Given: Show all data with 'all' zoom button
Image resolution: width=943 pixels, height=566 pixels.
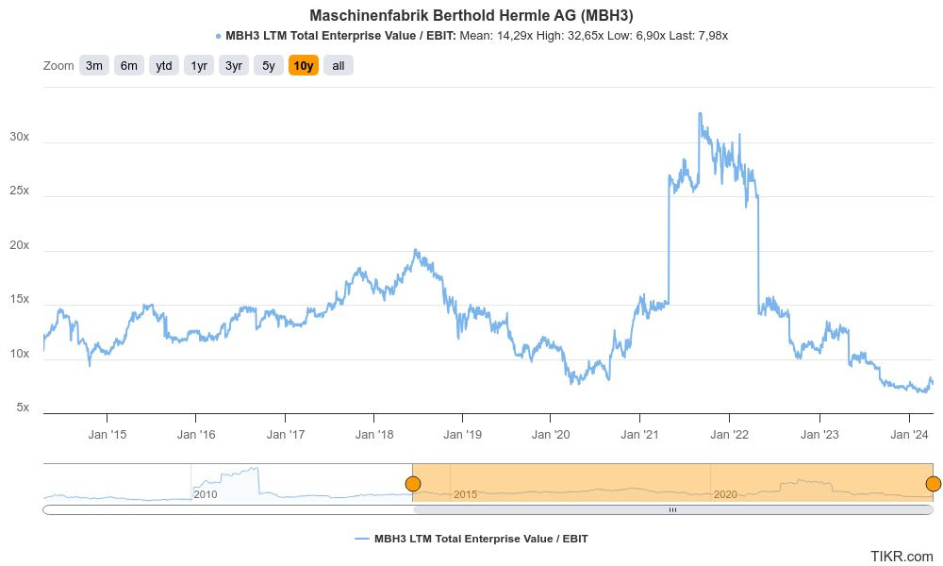Looking at the screenshot, I should pyautogui.click(x=338, y=66).
